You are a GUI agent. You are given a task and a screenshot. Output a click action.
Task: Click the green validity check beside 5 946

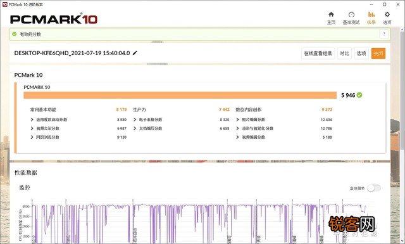click(x=359, y=95)
